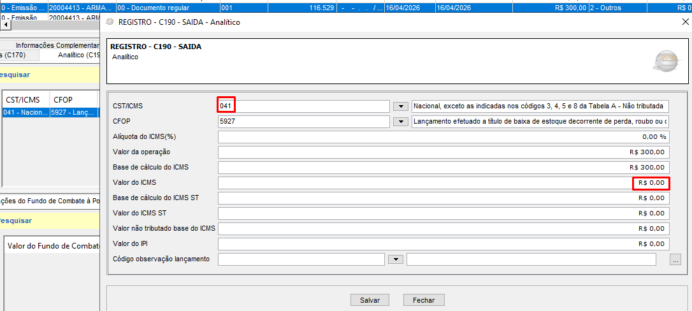
Task: Click the upper Pesquisar link
Action: 15,75
